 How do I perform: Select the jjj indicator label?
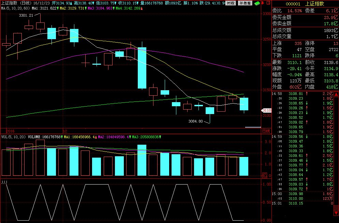click(x=4, y=181)
